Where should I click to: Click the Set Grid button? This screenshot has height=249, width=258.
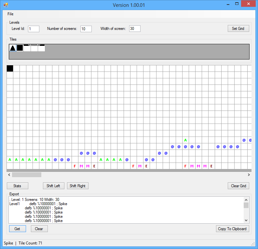click(238, 28)
